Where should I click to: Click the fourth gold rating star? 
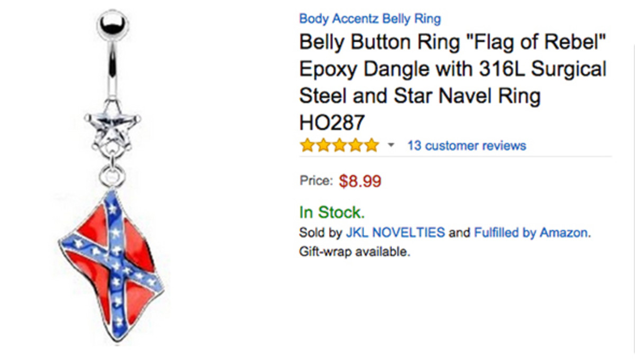(x=356, y=145)
